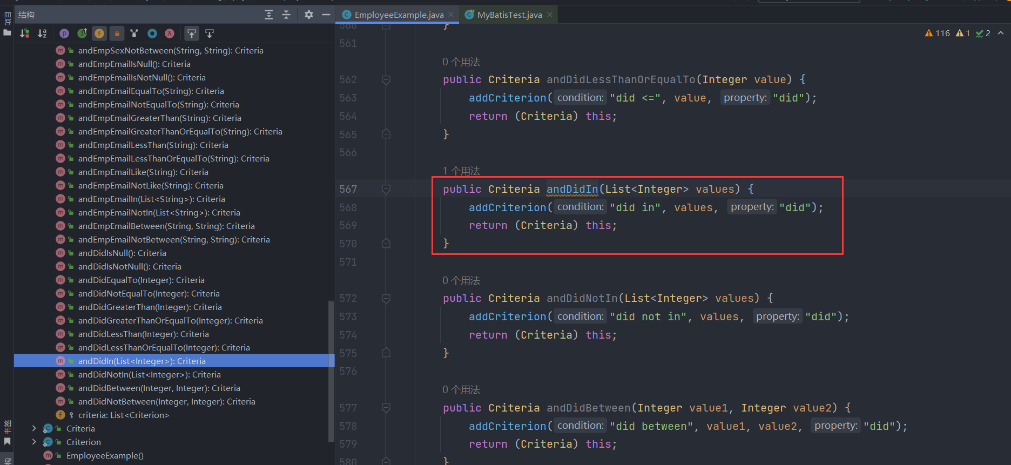
Task: Toggle show non-public members lock filter
Action: tap(117, 33)
